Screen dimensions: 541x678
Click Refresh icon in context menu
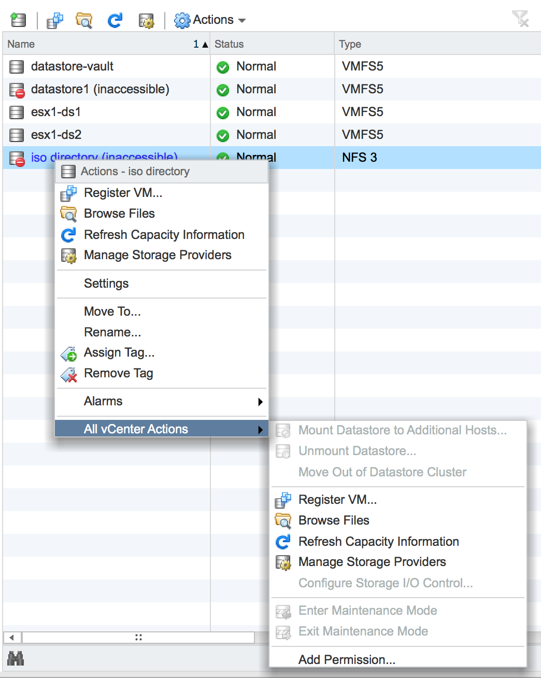68,235
